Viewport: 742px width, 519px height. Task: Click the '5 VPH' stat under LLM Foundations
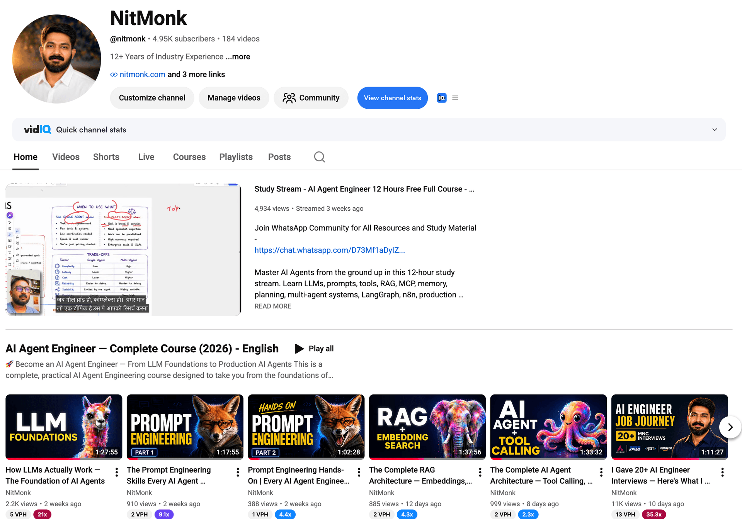pos(18,514)
